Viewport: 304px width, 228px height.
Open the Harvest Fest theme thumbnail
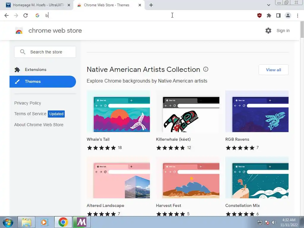pyautogui.click(x=188, y=178)
